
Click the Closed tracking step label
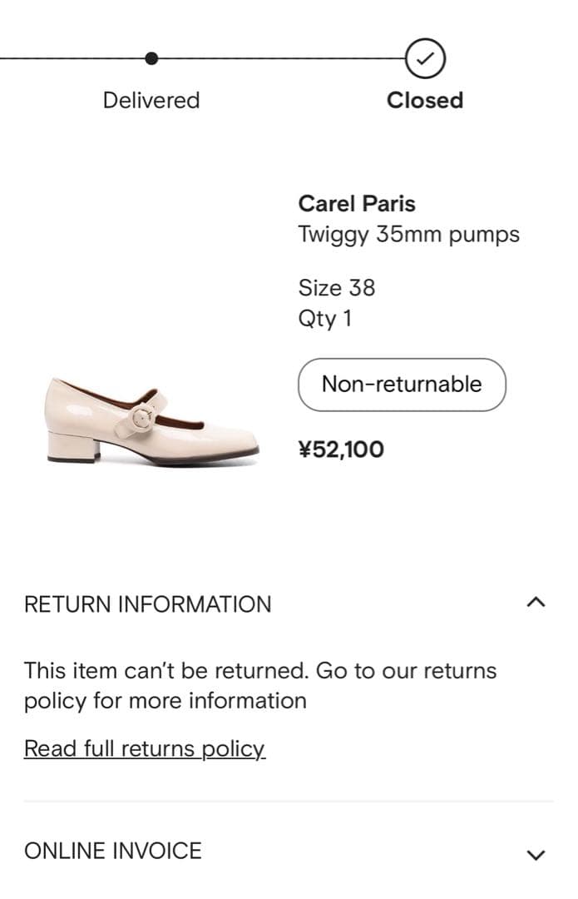(424, 100)
